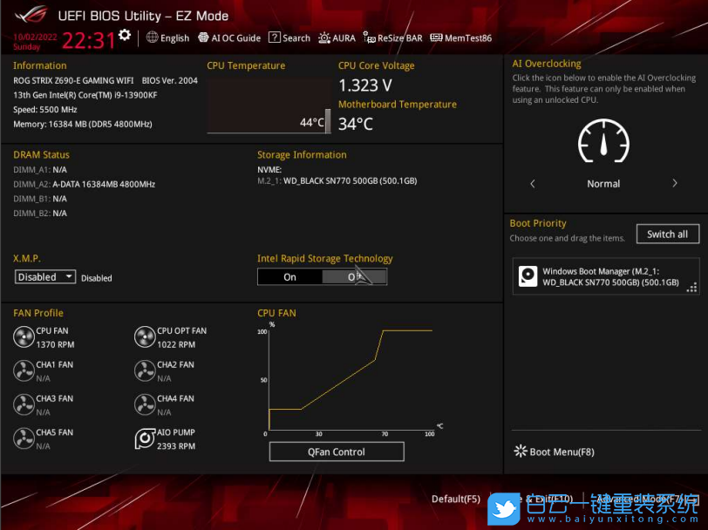Viewport: 708px width, 530px height.
Task: Click the CPU FAN speed icon
Action: click(x=24, y=336)
